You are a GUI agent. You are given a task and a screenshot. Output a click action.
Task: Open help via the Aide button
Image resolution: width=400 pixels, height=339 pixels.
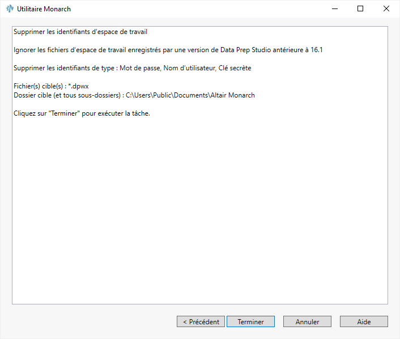pyautogui.click(x=364, y=321)
